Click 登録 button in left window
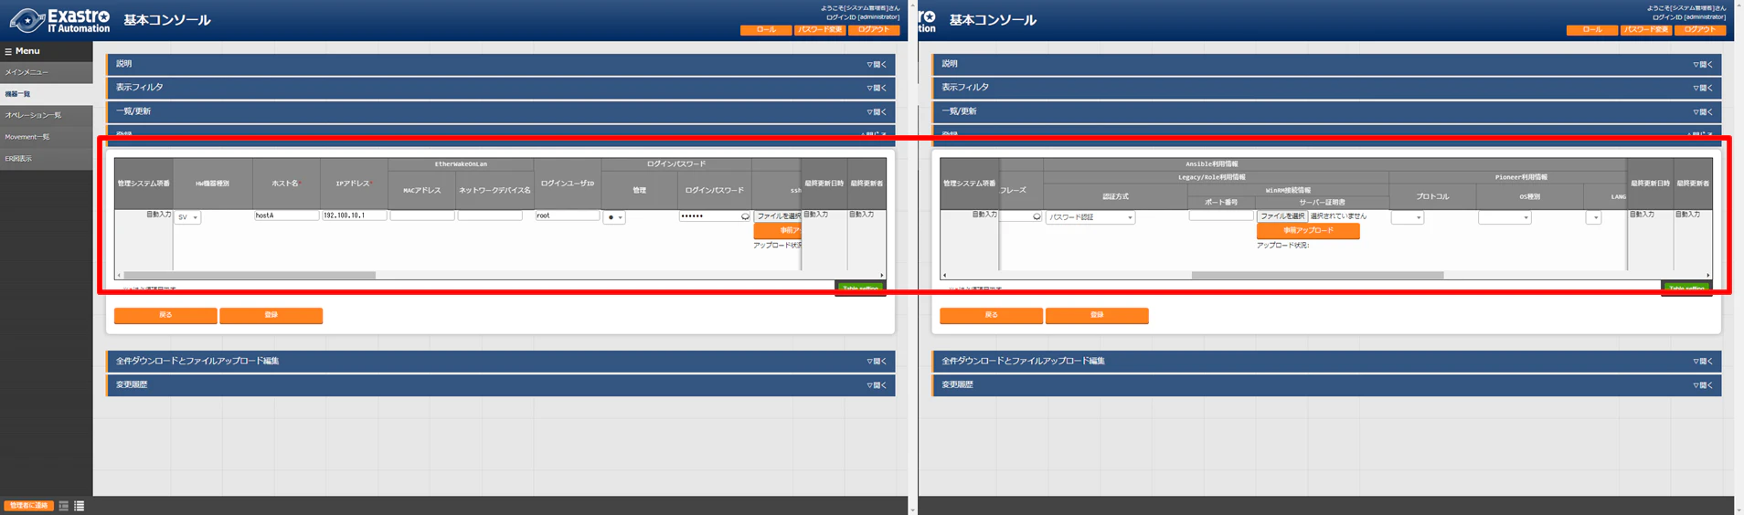The image size is (1744, 515). (271, 315)
